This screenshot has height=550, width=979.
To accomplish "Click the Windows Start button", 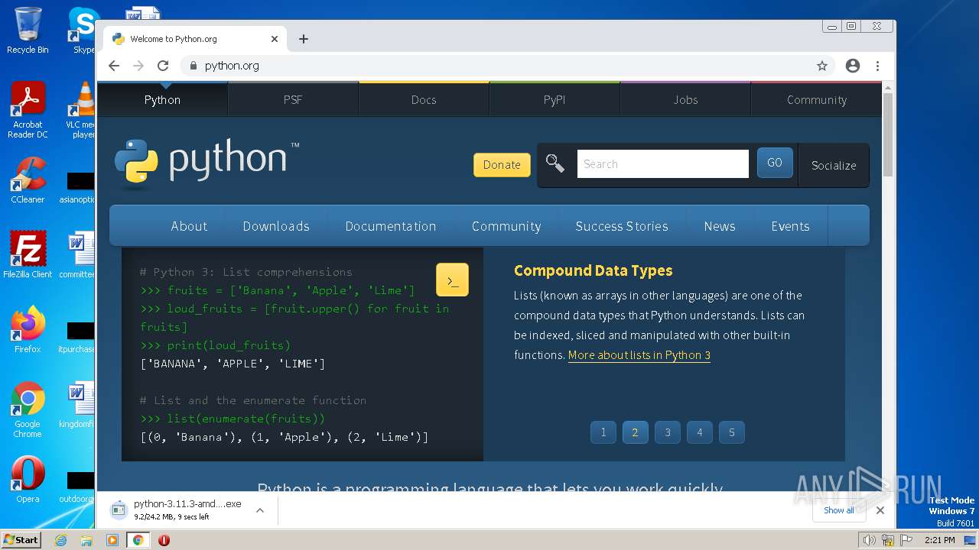I will [21, 539].
